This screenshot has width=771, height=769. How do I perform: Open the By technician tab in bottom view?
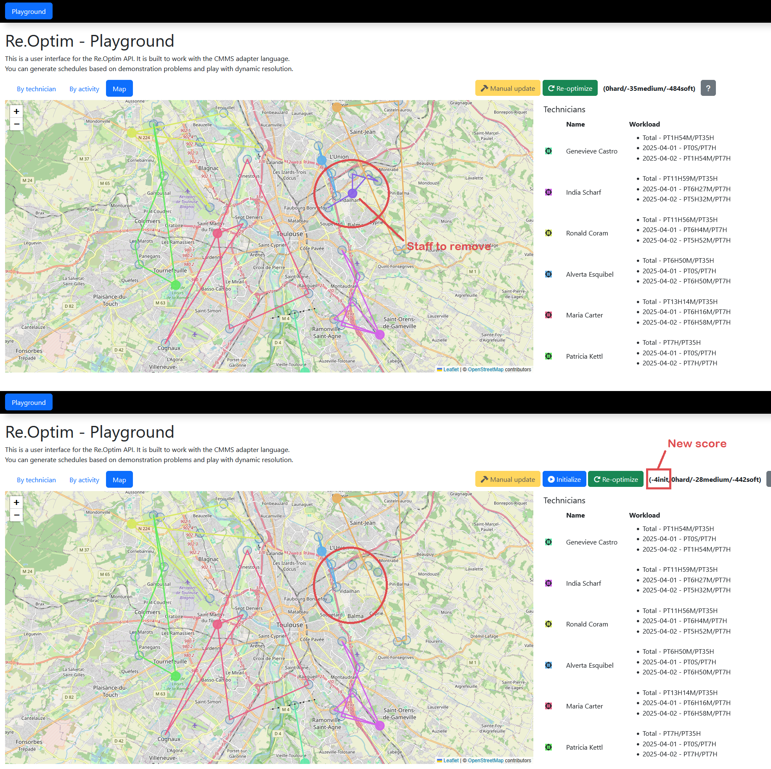tap(36, 480)
